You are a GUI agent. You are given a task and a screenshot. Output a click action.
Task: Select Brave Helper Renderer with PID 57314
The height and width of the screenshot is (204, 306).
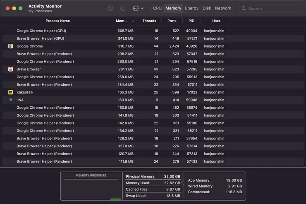[x=153, y=146]
